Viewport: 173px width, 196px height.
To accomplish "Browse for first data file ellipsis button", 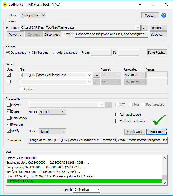I will (96, 75).
